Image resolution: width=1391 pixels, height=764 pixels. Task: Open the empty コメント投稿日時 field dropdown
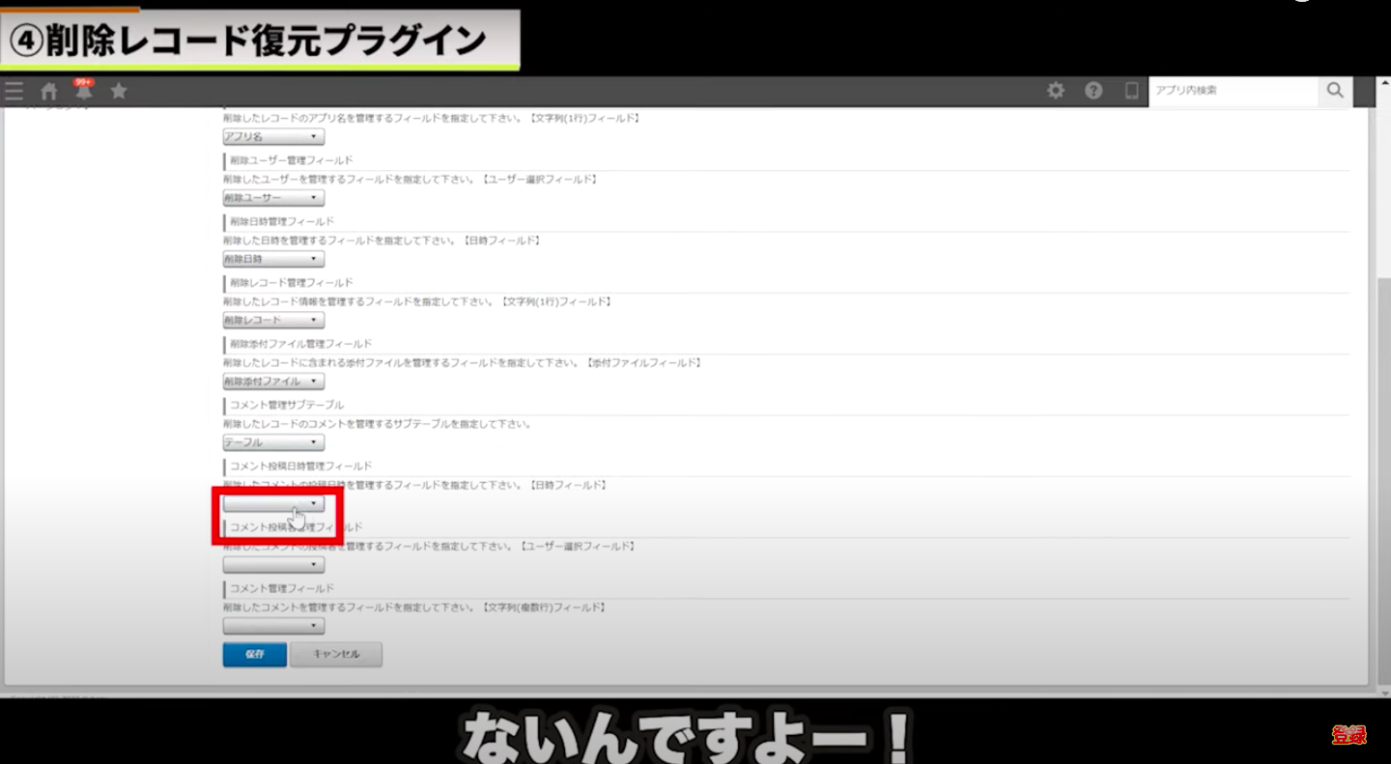click(273, 503)
